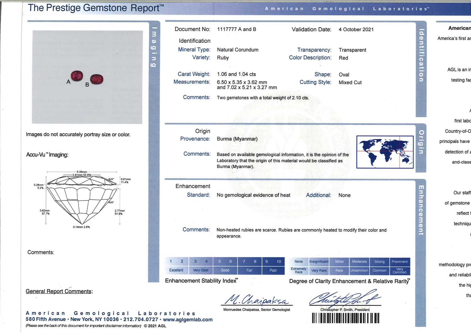Viewport: 471px width, 333px height.
Task: Click "No gemological evidence of heat" text
Action: pyautogui.click(x=253, y=195)
